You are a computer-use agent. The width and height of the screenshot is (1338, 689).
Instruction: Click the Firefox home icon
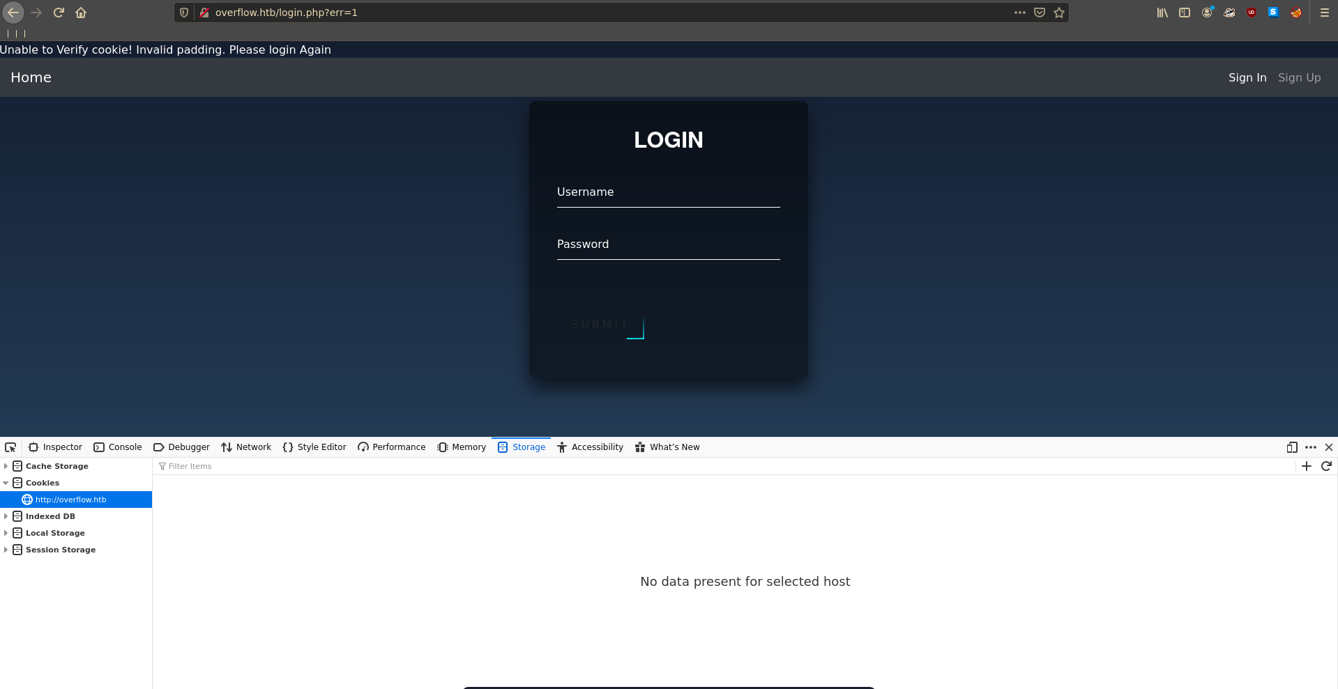81,13
